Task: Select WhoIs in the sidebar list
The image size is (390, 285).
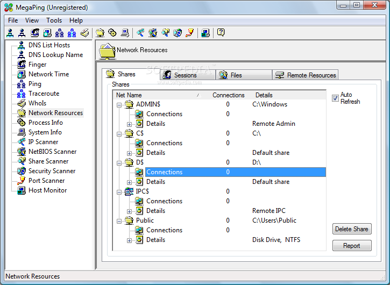Action: pos(37,103)
